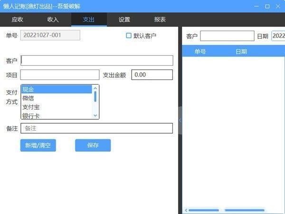Click the payment list vertical scrollbar thumb
The height and width of the screenshot is (214, 285).
95,97
